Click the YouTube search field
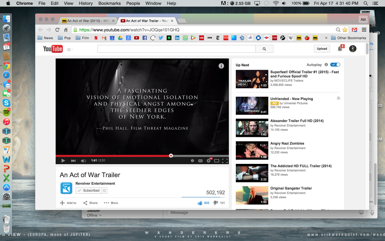Viewport: 385px width, 241px height. (x=176, y=49)
